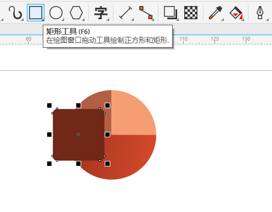This screenshot has width=272, height=212.
Task: Select the Outline Pen tool
Action: [260, 13]
